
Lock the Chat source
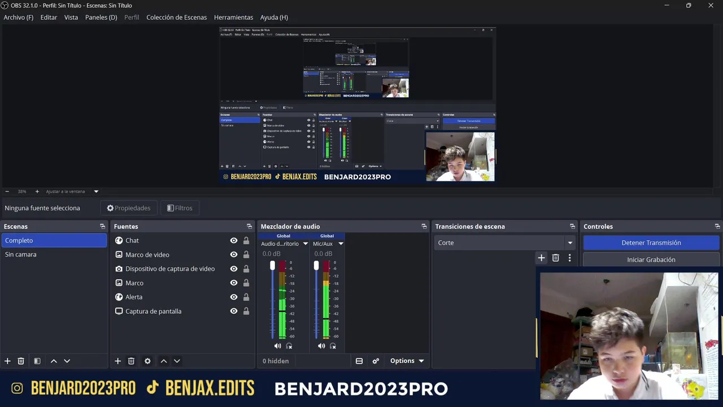(x=246, y=240)
